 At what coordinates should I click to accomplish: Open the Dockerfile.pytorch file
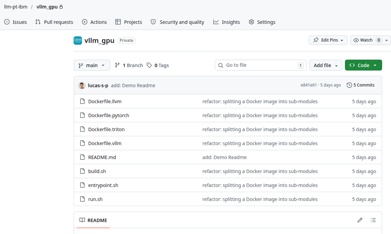coord(109,115)
